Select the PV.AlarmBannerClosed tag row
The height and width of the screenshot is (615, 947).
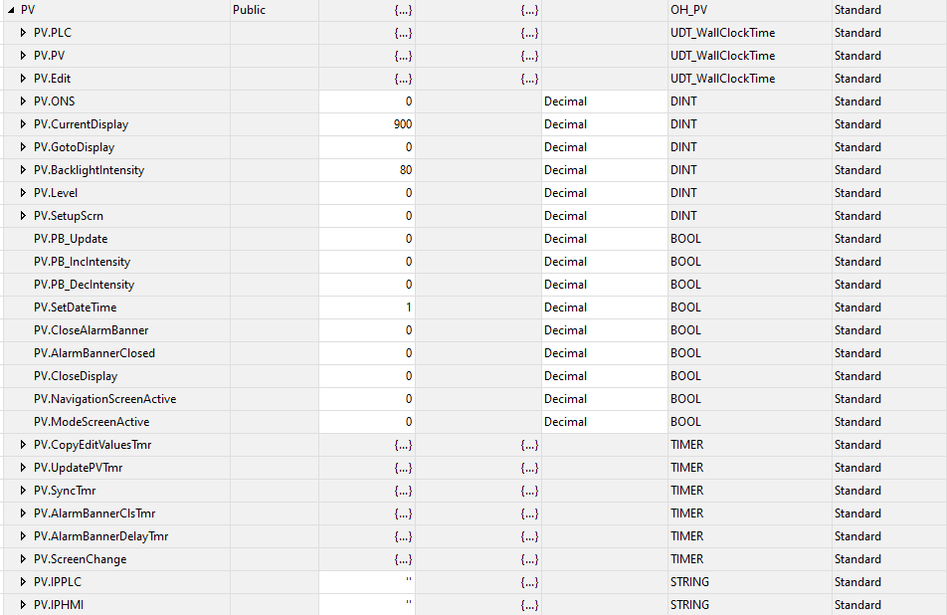click(473, 353)
